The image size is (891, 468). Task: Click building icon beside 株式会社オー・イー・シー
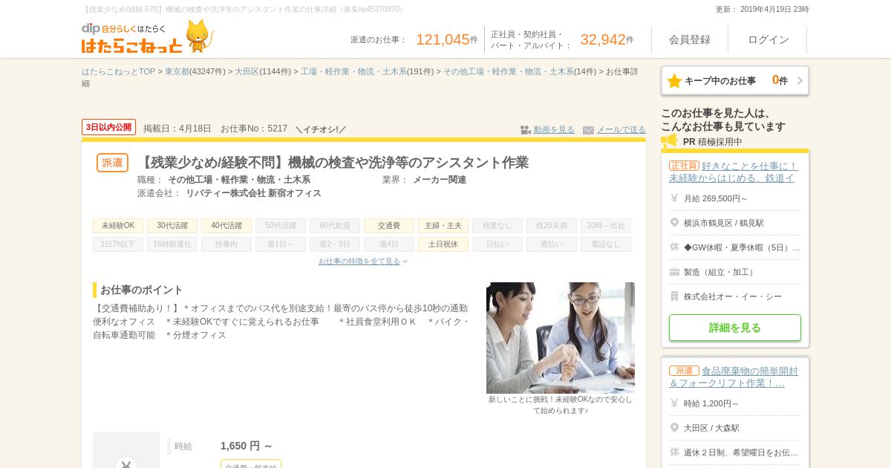(x=674, y=296)
